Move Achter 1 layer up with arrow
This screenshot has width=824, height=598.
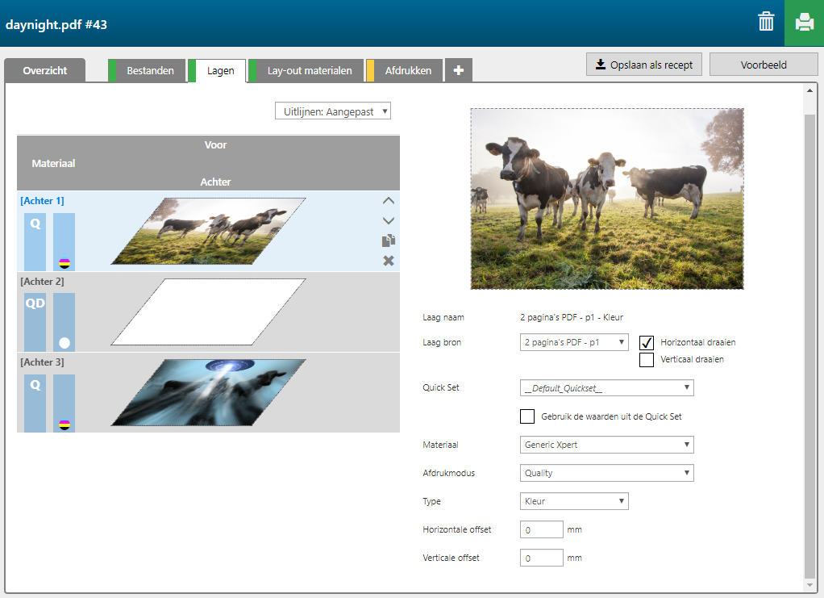coord(389,201)
